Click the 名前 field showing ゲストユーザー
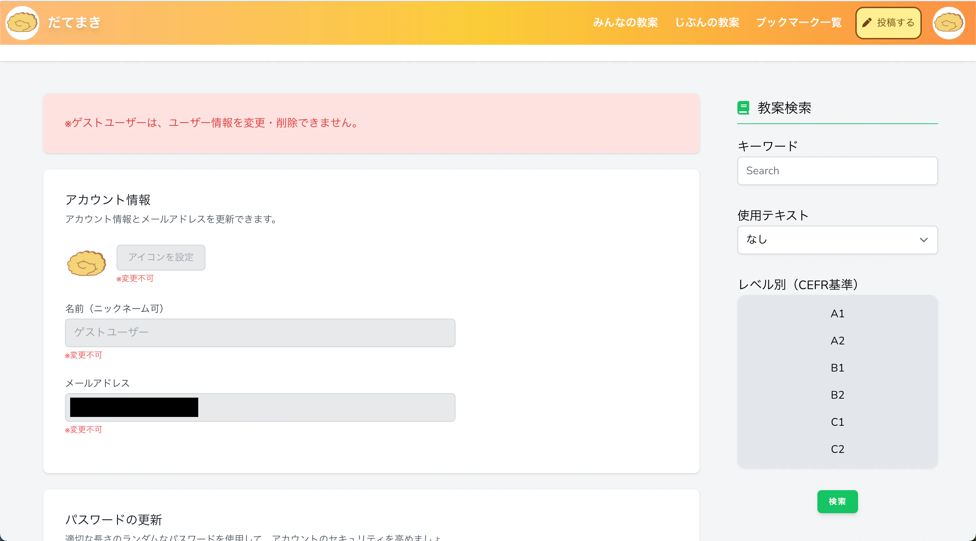Viewport: 976px width, 541px height. [x=260, y=333]
